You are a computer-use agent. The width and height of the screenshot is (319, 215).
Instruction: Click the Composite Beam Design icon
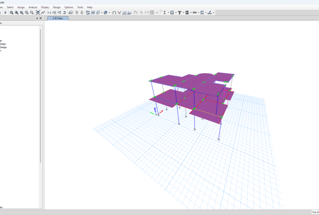(x=180, y=13)
